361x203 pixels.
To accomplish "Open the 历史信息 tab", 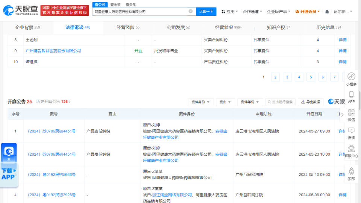I will point(329,27).
